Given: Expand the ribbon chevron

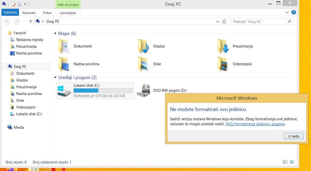Looking at the screenshot, I should tap(287, 12).
